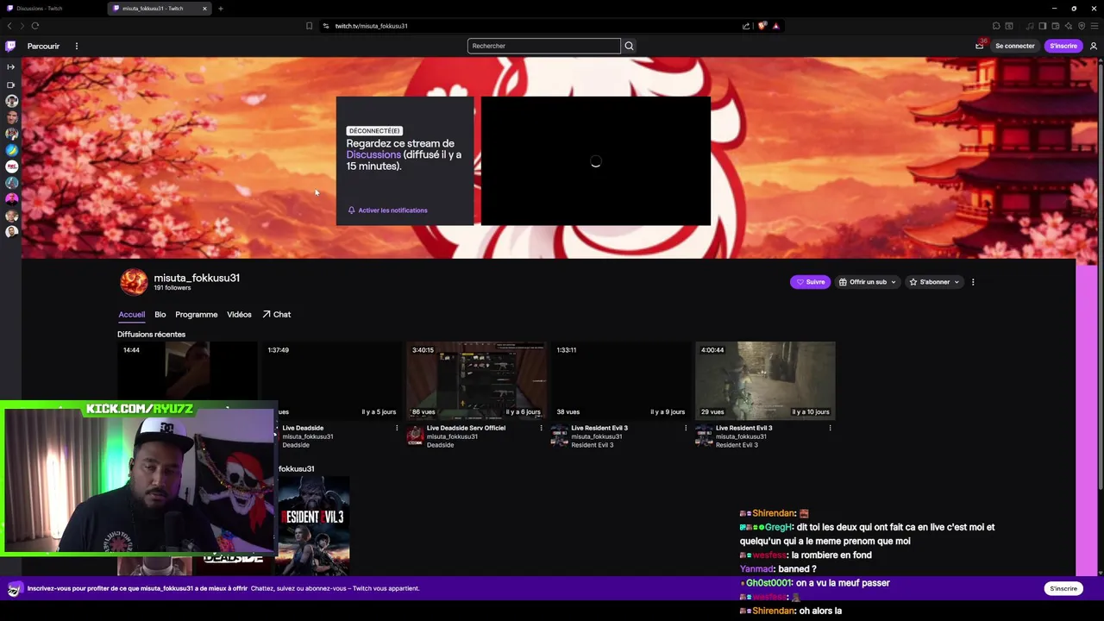Go back with the browser back arrow
This screenshot has height=621, width=1104.
coord(9,26)
